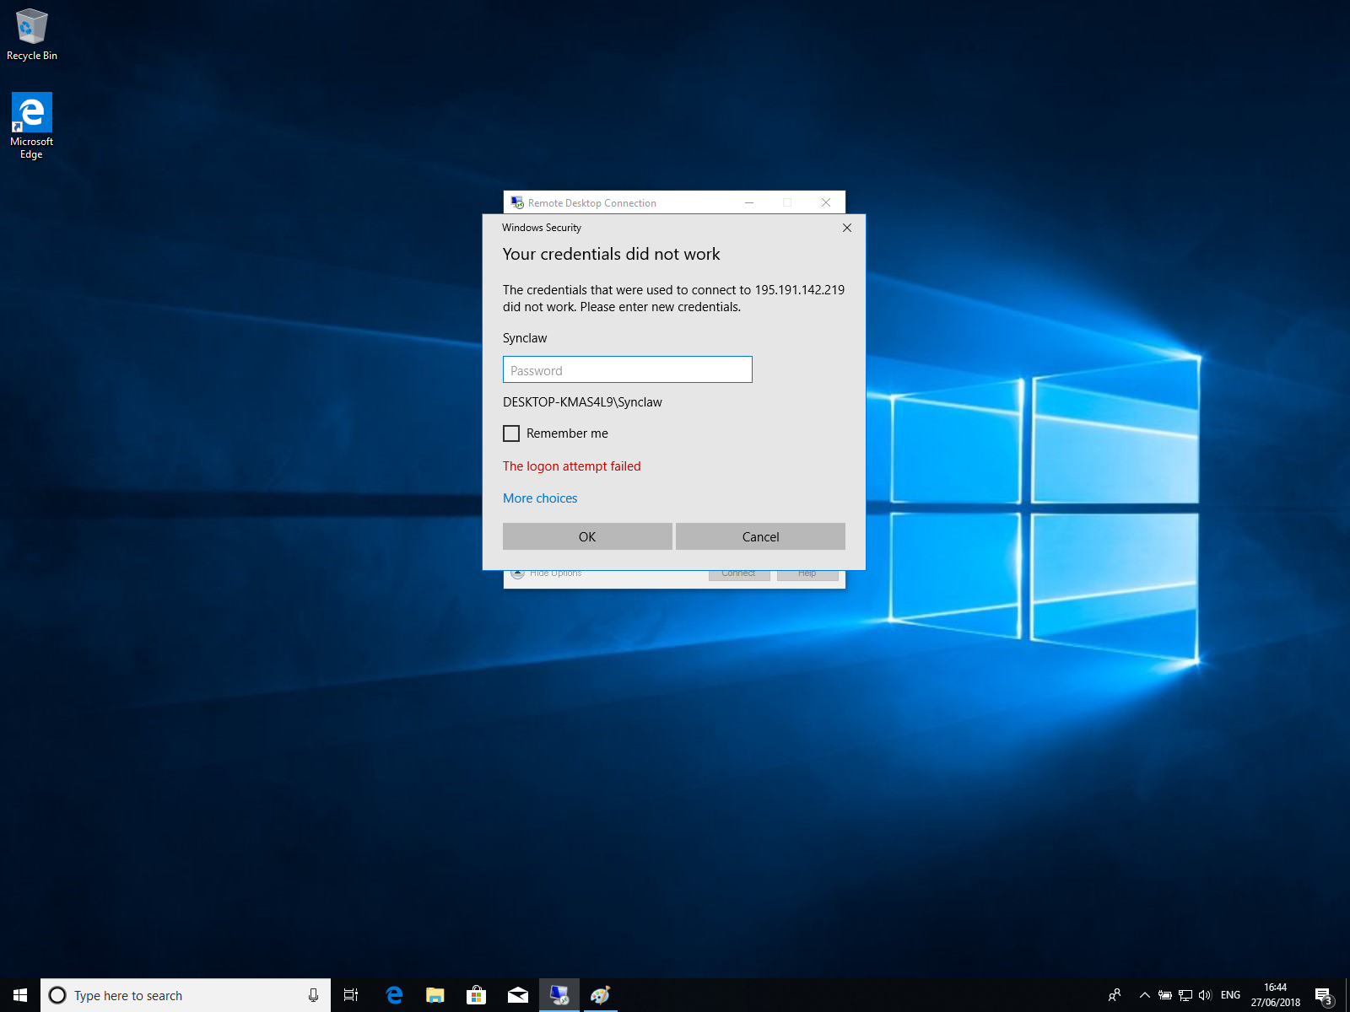1350x1012 pixels.
Task: Launch Edge from the taskbar
Action: 393,995
